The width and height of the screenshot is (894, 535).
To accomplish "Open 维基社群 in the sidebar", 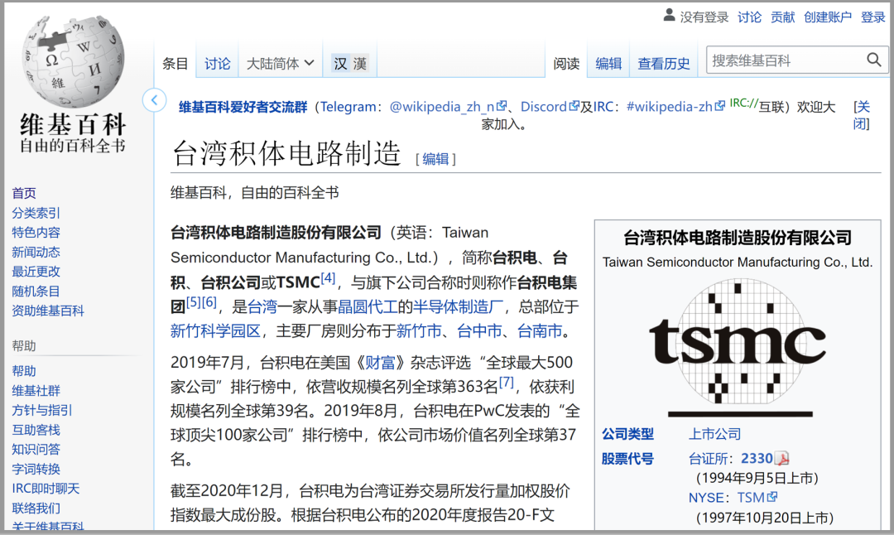I will click(36, 391).
